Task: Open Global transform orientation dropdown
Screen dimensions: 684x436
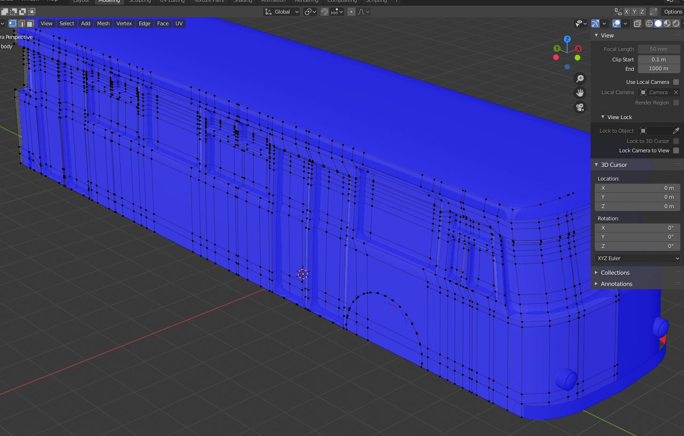Action: tap(282, 12)
